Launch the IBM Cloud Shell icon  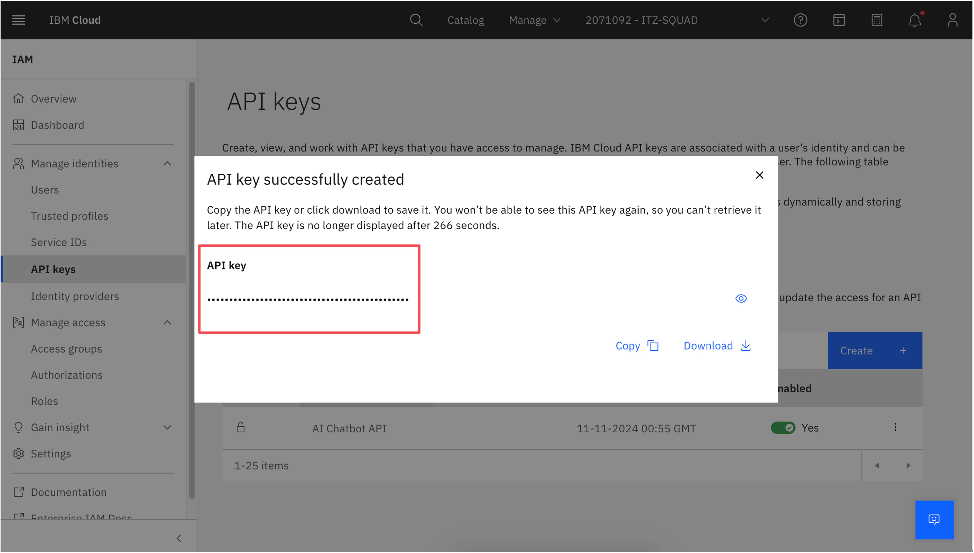tap(838, 20)
